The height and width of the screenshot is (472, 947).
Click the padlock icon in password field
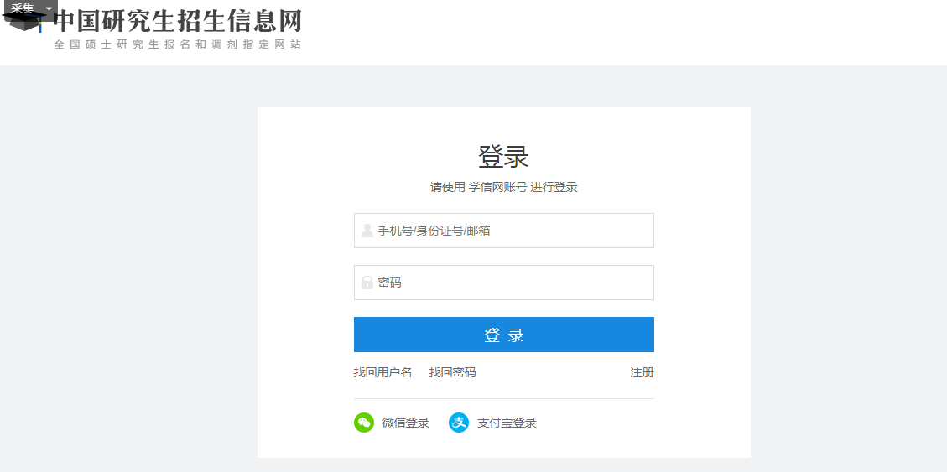367,283
